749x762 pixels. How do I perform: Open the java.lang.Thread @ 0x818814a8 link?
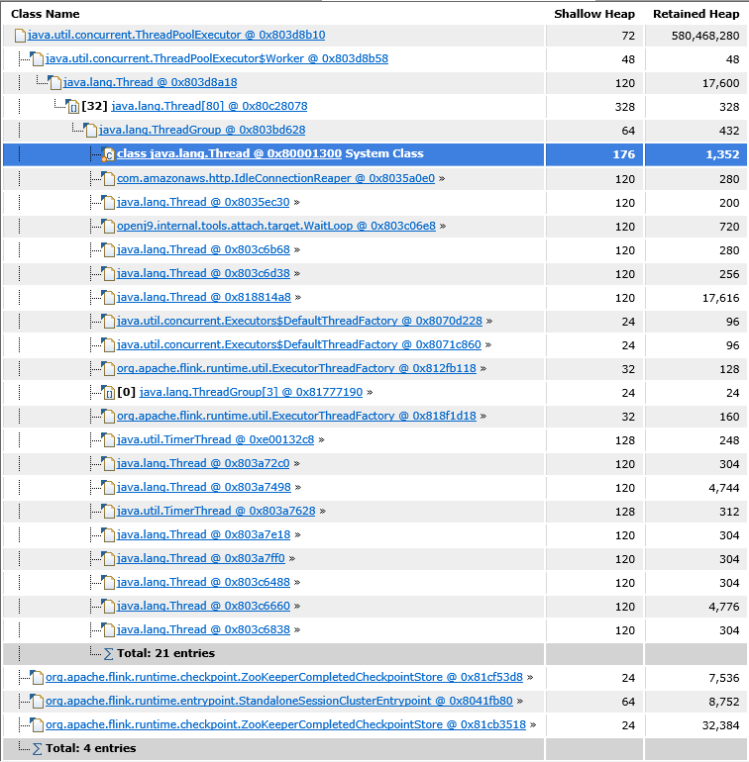pyautogui.click(x=203, y=297)
